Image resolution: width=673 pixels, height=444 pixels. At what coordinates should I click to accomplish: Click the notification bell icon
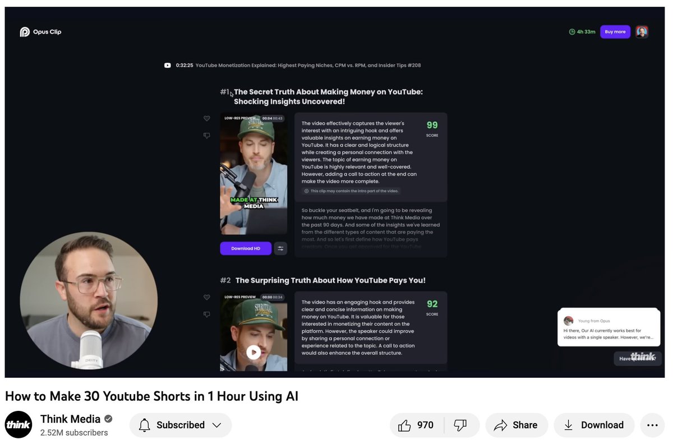(x=145, y=425)
